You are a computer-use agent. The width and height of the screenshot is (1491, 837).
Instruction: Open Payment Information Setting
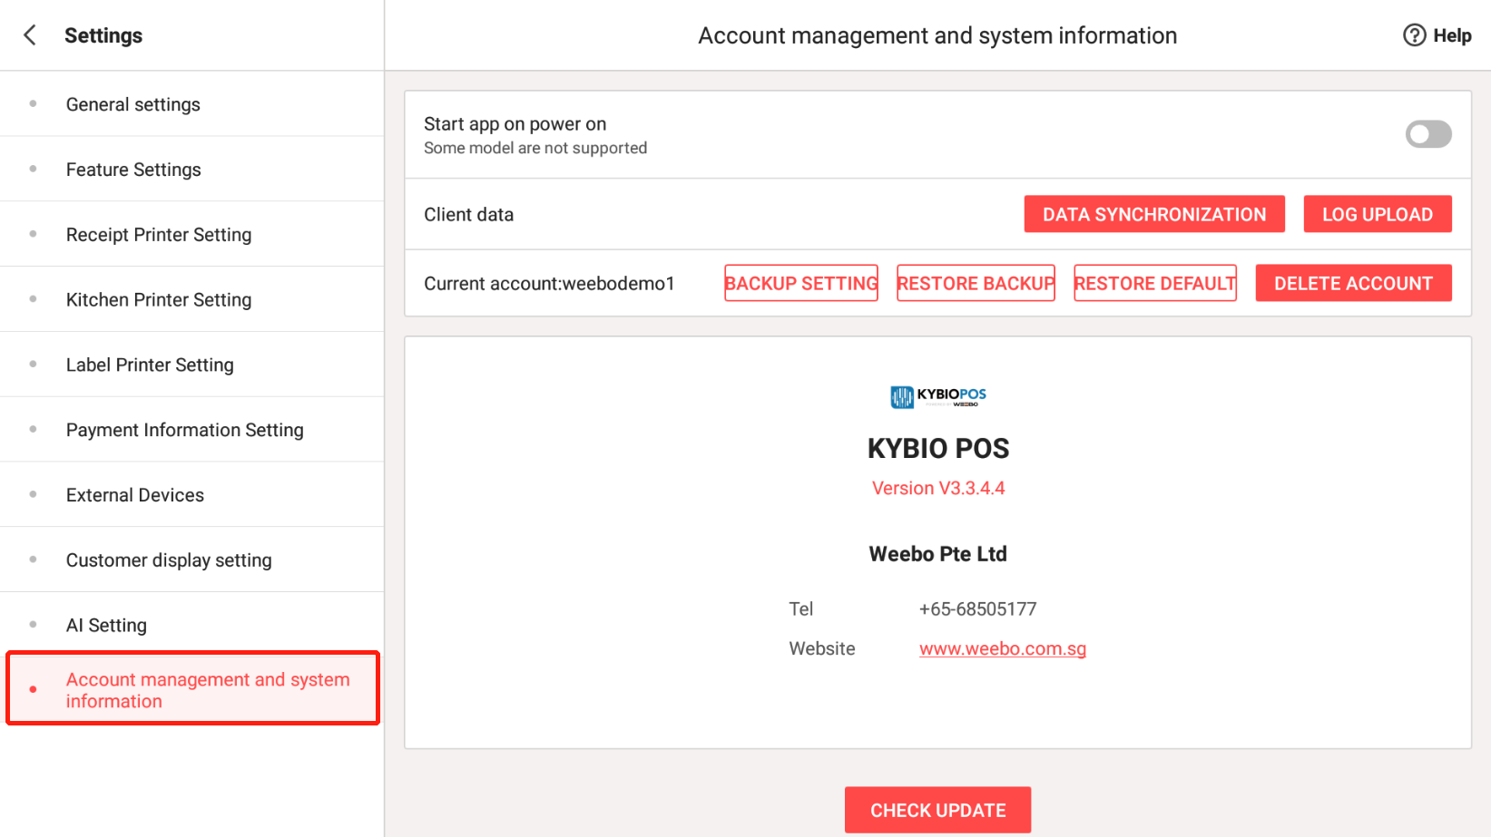(192, 430)
